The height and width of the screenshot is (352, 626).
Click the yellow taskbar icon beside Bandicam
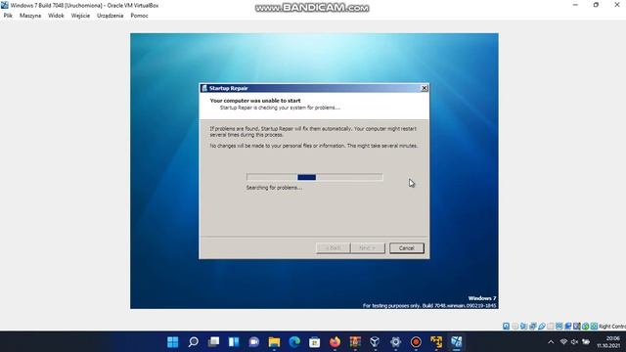pos(436,342)
